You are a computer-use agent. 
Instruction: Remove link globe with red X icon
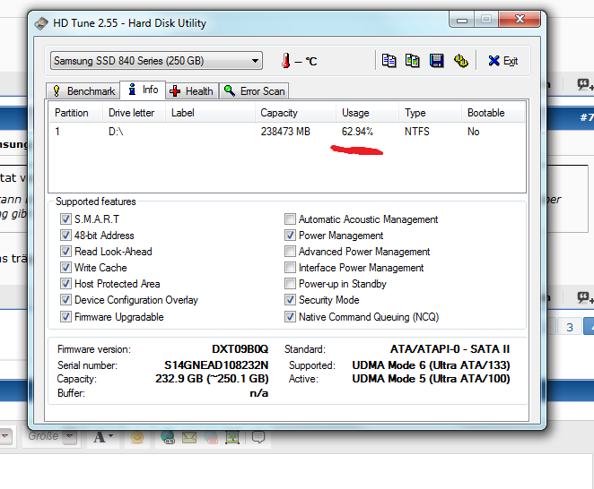[212, 437]
